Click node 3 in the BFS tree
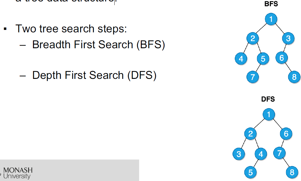 tap(288, 38)
